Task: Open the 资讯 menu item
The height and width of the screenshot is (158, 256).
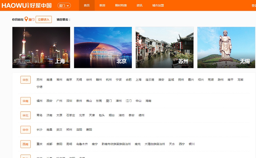Action: [x=140, y=5]
